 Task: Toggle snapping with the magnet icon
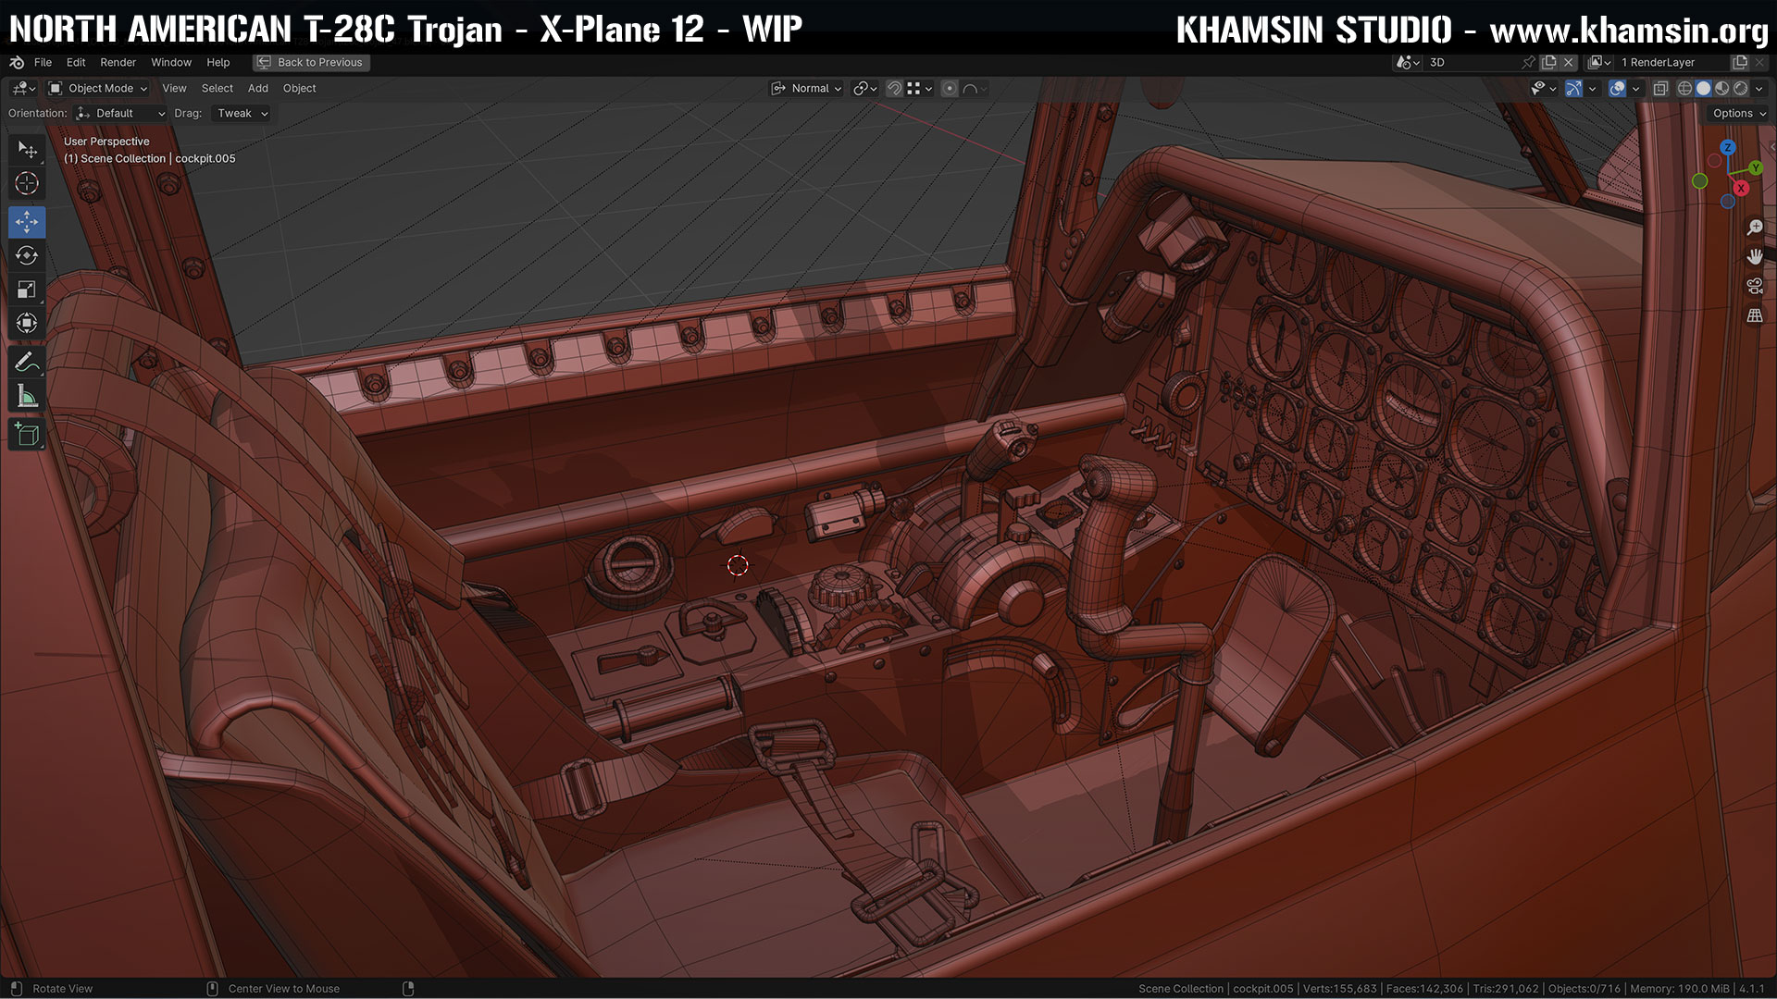894,88
